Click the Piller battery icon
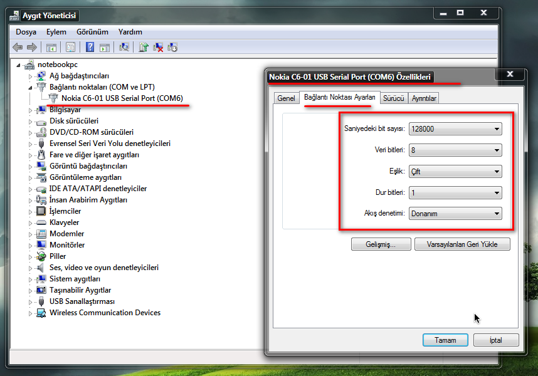Image resolution: width=538 pixels, height=376 pixels. (x=41, y=256)
